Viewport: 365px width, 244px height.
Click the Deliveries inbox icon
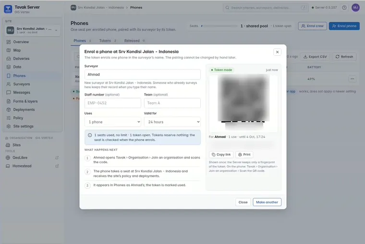point(9,59)
